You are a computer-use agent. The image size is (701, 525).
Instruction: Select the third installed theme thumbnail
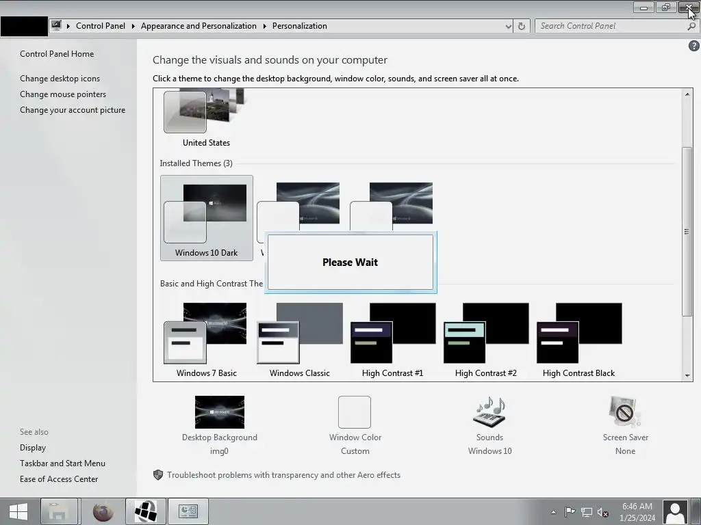(392, 206)
